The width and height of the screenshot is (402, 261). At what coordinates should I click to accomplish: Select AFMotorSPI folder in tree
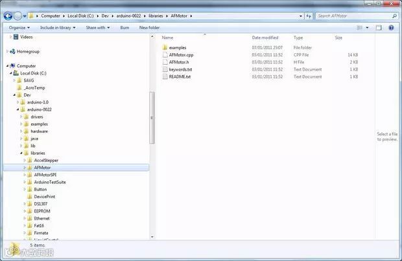tap(45, 175)
